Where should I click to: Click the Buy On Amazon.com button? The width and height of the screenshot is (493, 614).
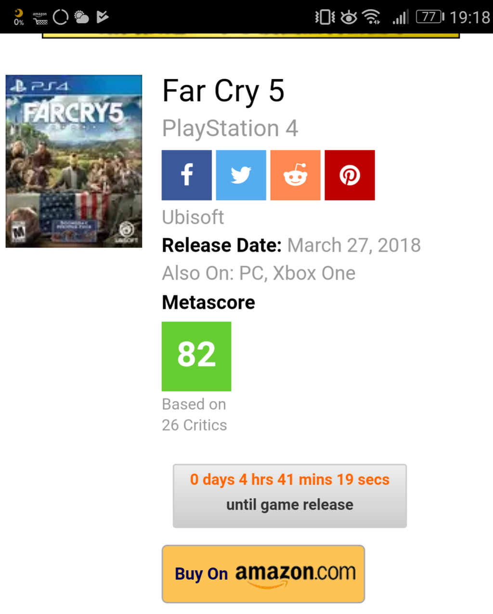(x=263, y=574)
